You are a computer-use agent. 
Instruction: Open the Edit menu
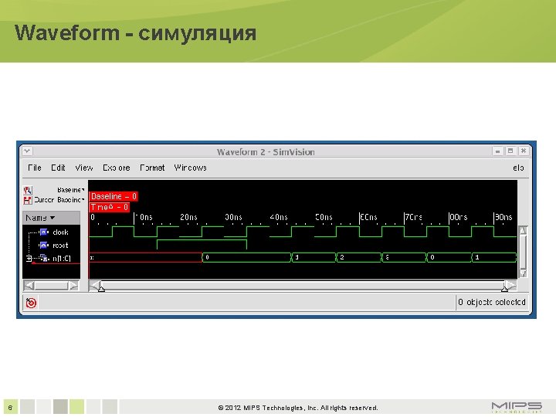pyautogui.click(x=58, y=168)
